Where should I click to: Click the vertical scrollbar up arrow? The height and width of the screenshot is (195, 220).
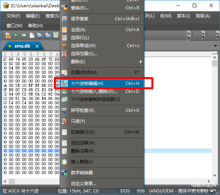[x=215, y=57]
